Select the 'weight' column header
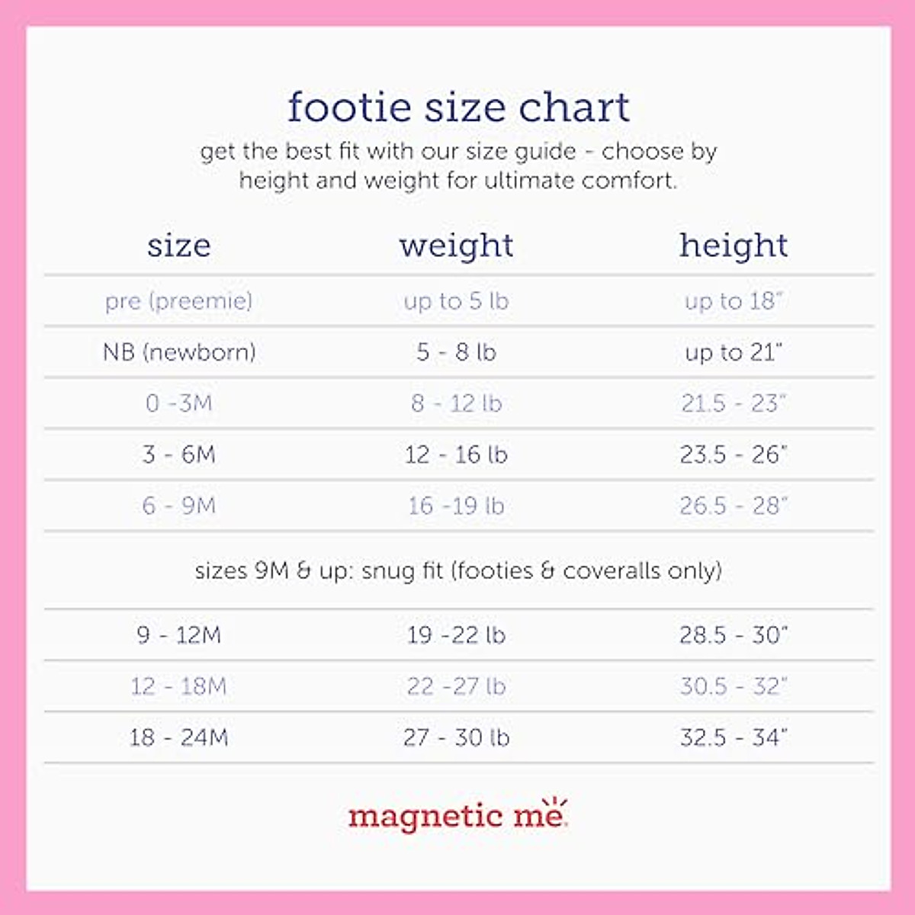Image resolution: width=915 pixels, height=915 pixels. (456, 246)
